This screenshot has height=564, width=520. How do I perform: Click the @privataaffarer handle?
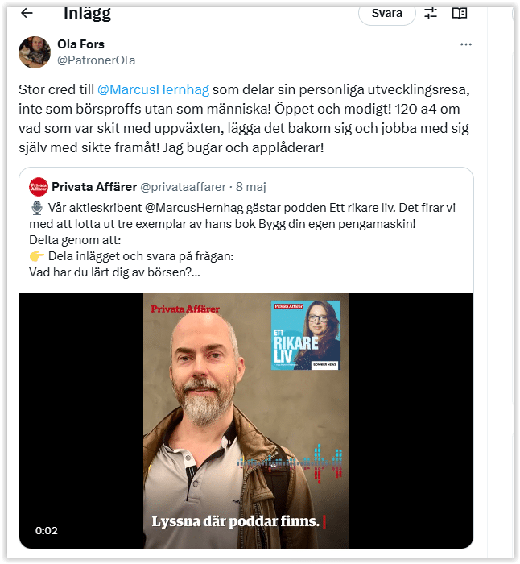click(183, 187)
